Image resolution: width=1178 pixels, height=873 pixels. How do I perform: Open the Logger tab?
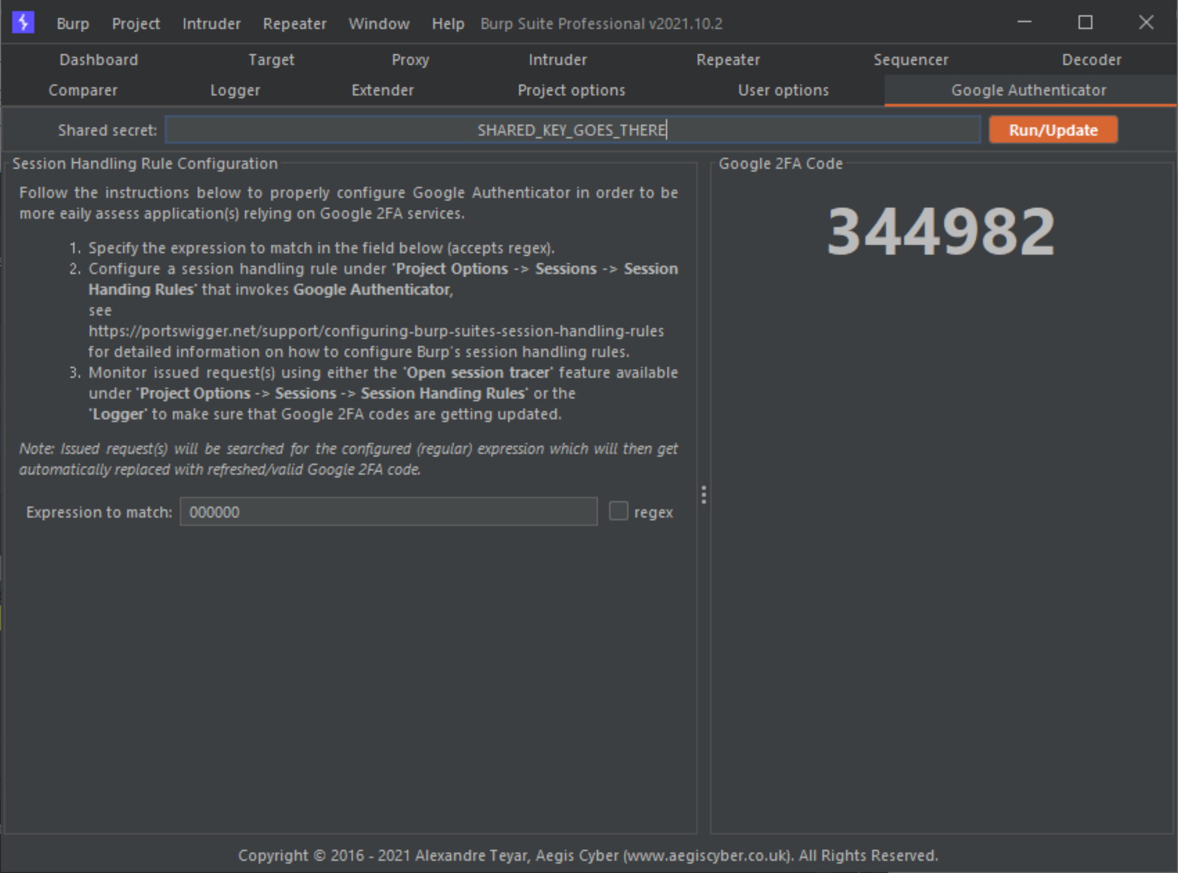235,90
